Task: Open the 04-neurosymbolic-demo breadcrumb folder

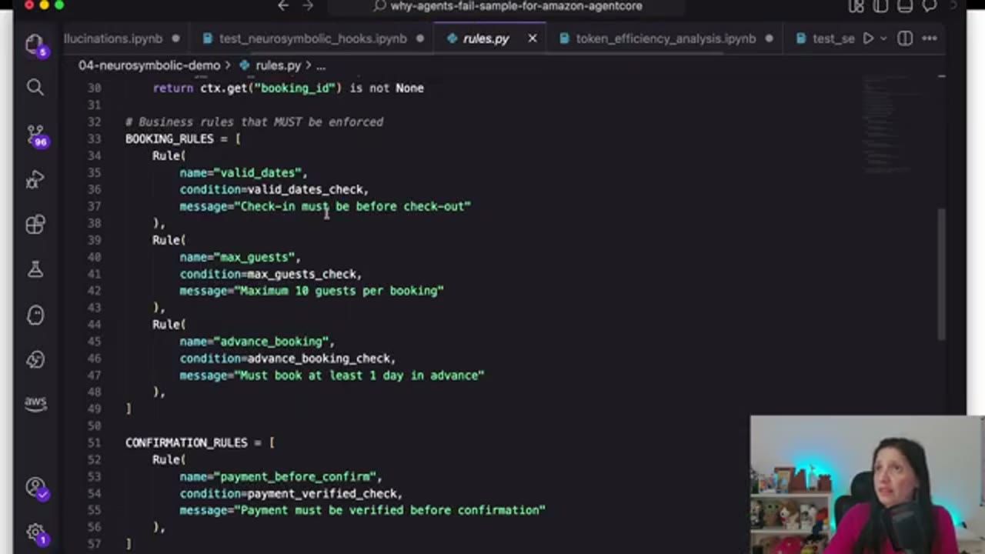Action: coord(149,65)
